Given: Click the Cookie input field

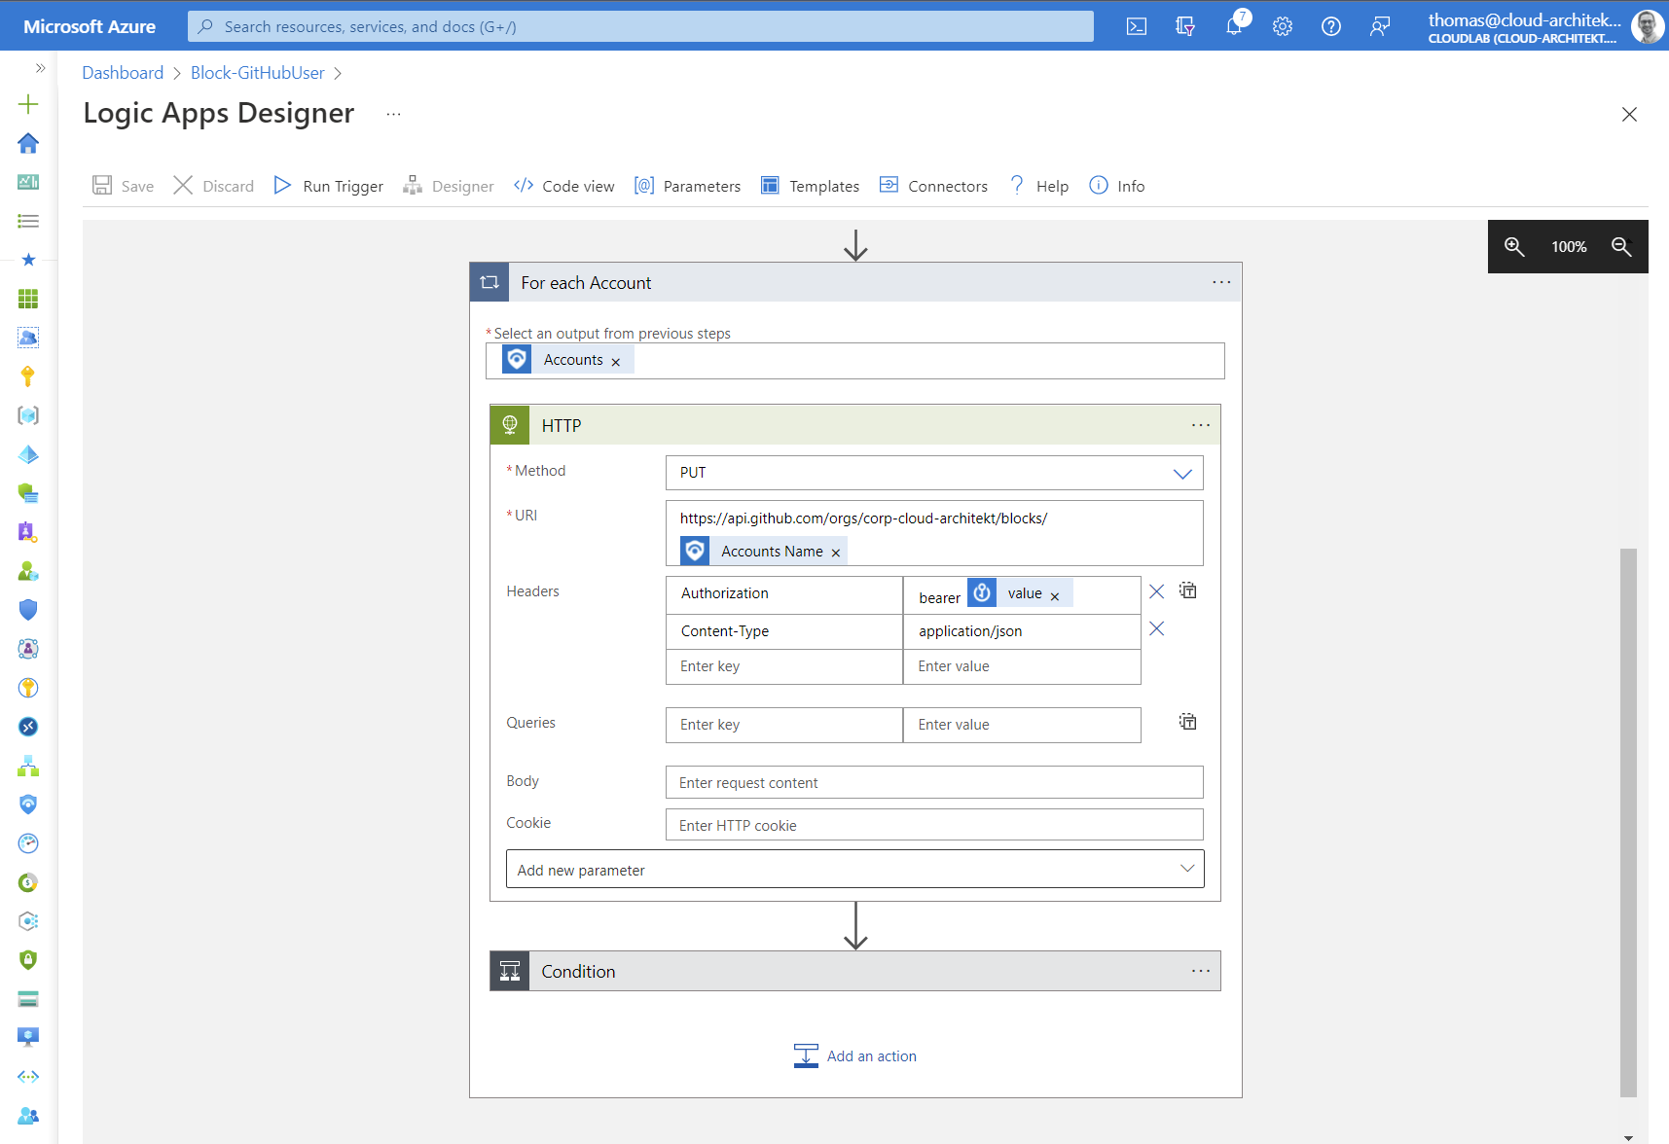Looking at the screenshot, I should tap(934, 825).
